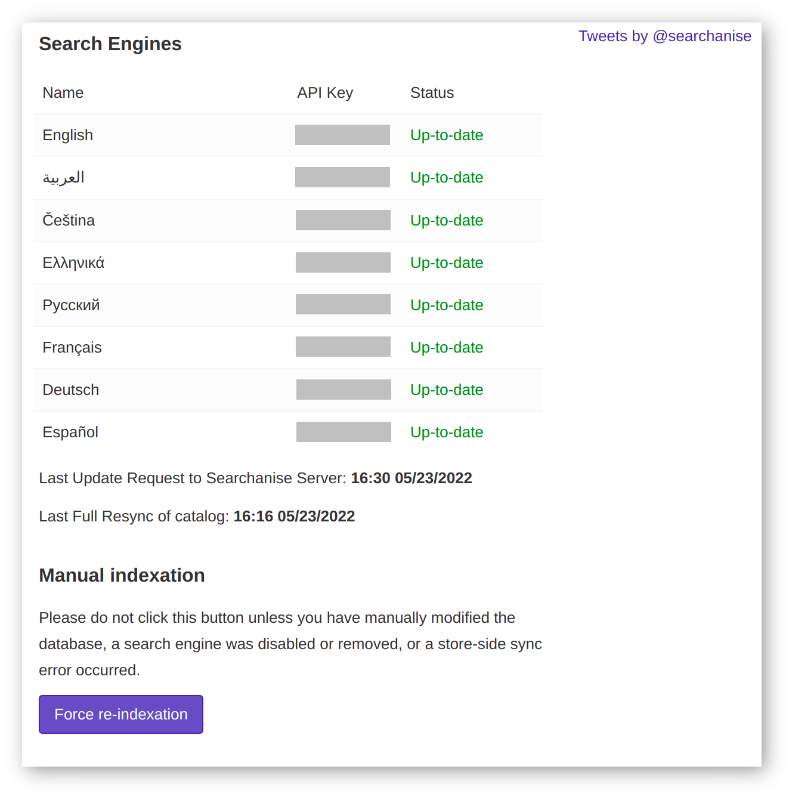Click the API Key column header
The image size is (792, 797).
click(x=325, y=93)
